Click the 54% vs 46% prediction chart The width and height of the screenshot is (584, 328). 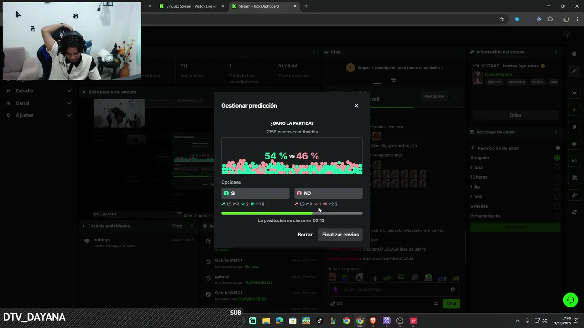coord(292,156)
